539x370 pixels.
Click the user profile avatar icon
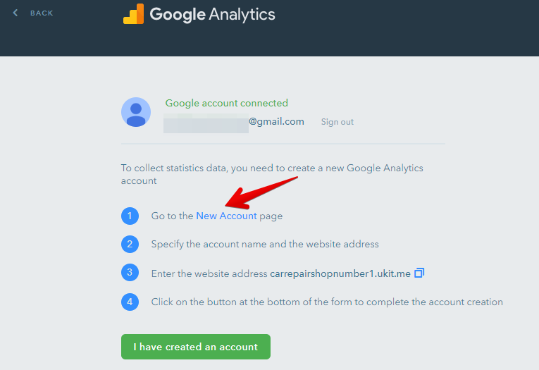point(136,112)
